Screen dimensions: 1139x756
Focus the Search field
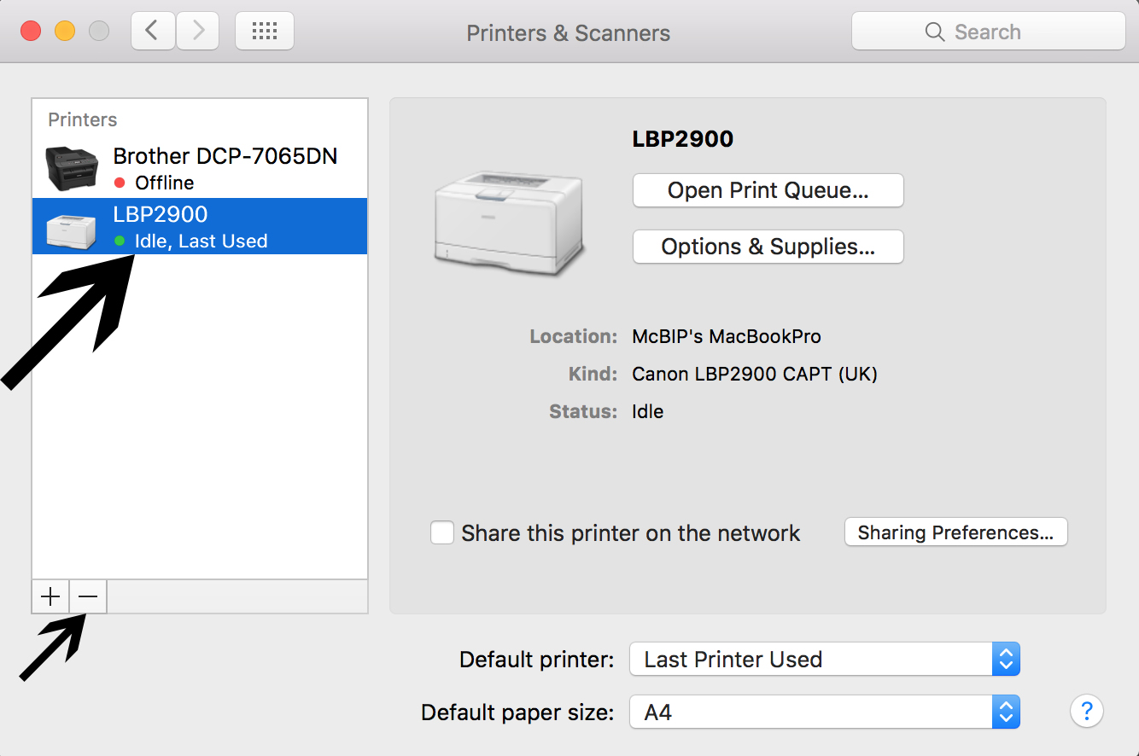(x=989, y=32)
